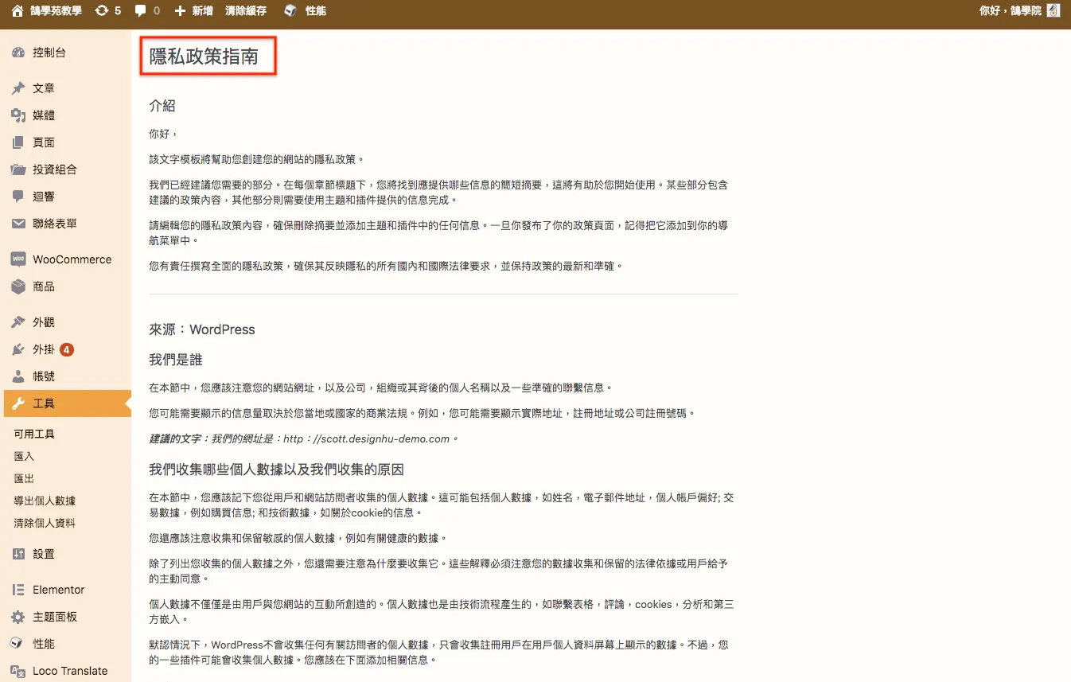Click 清除緩存 in the admin bar
Image resolution: width=1071 pixels, height=682 pixels.
point(246,11)
